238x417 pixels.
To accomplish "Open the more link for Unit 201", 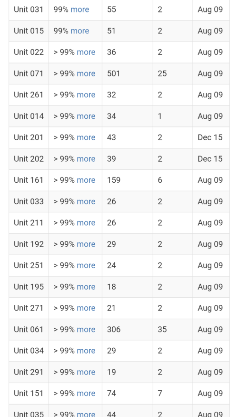I will point(86,137).
